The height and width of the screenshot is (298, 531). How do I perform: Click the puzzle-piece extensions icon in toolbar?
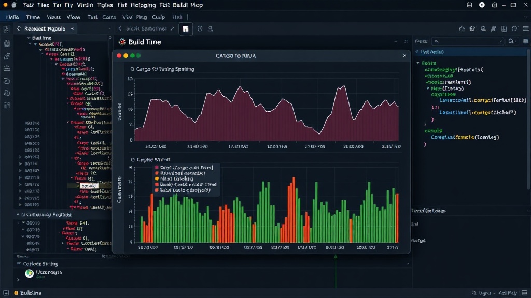[494, 29]
